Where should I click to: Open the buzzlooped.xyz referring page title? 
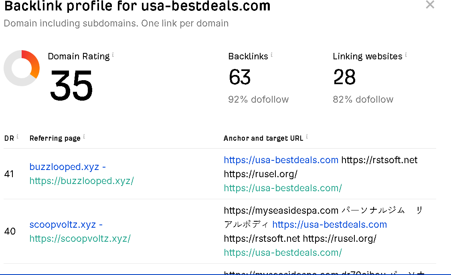coord(65,167)
